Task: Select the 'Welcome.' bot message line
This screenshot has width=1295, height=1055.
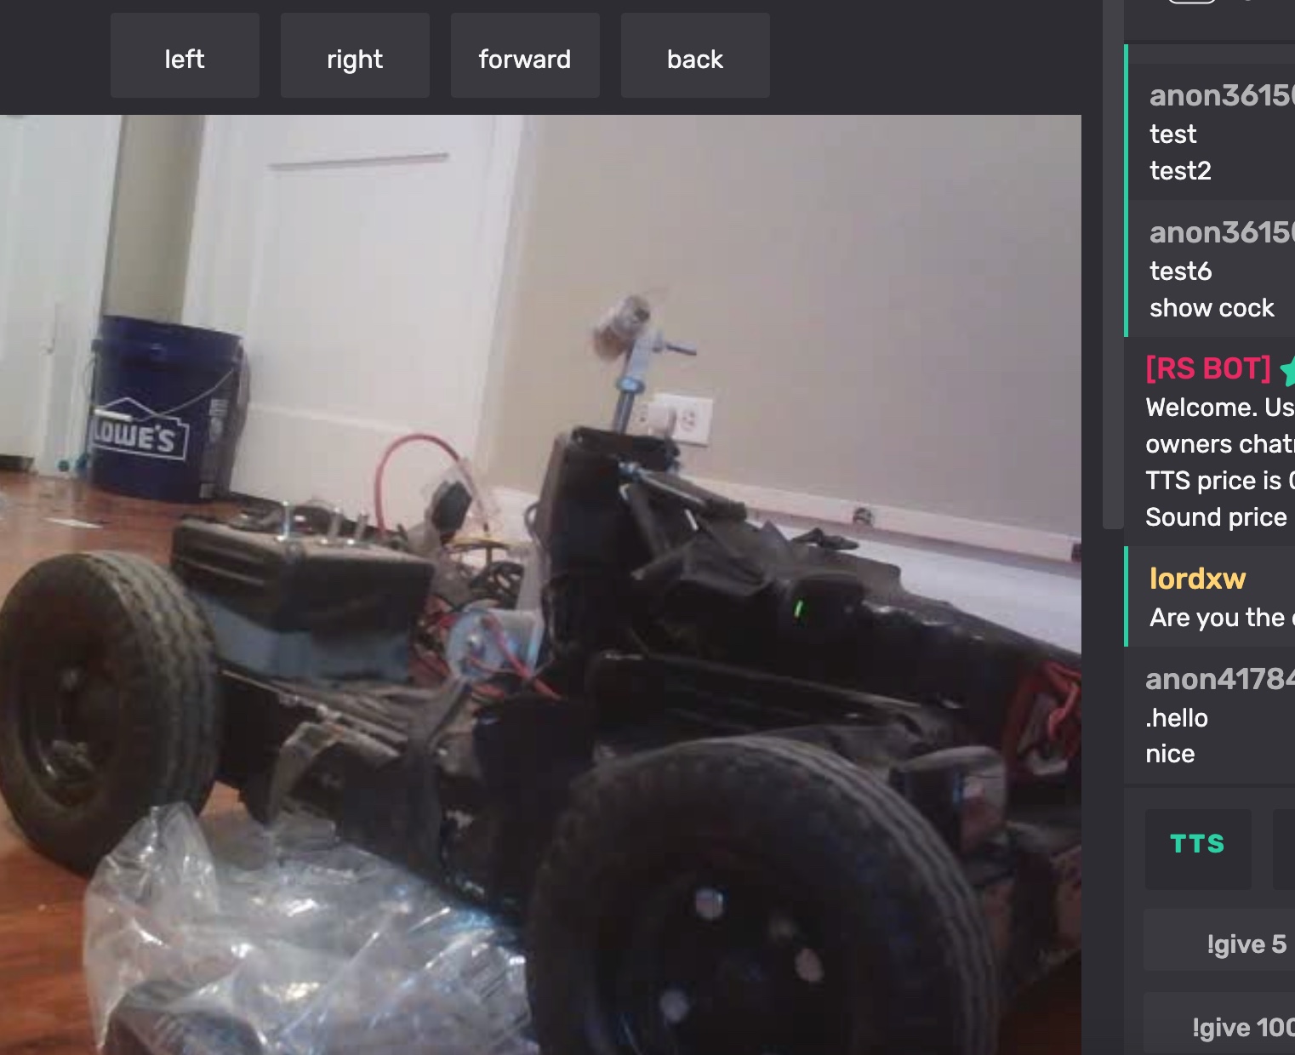Action: 1219,408
